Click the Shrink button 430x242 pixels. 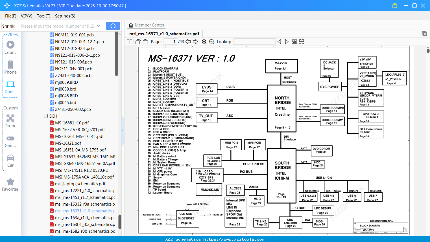(8, 26)
